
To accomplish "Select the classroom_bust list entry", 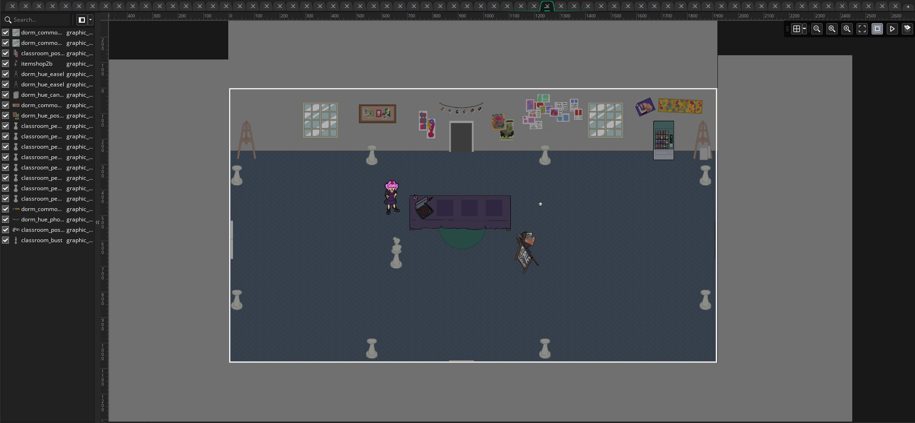I will (42, 240).
